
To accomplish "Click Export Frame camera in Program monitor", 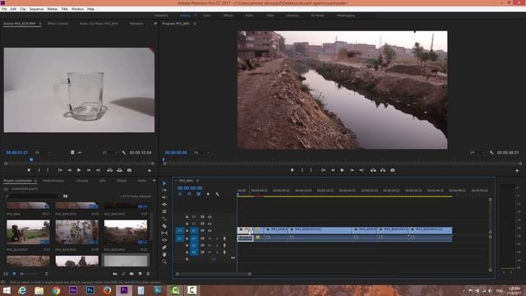I will 392,170.
